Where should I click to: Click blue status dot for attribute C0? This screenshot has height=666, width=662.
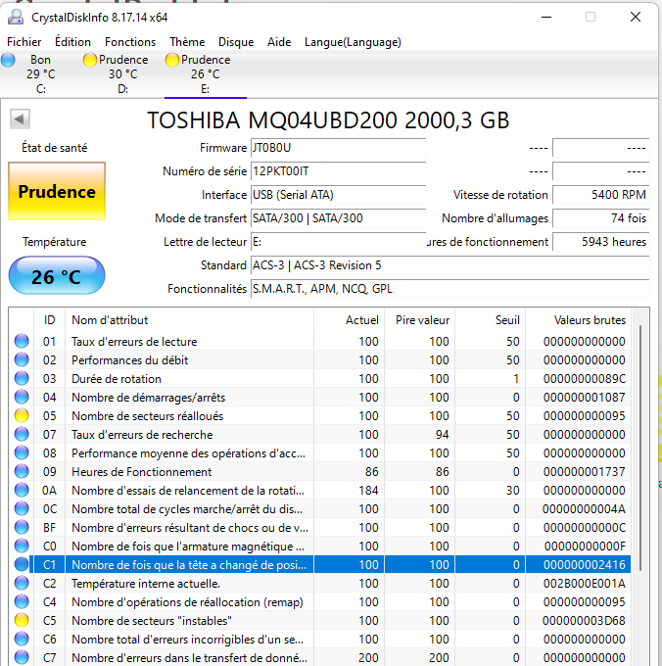click(22, 546)
